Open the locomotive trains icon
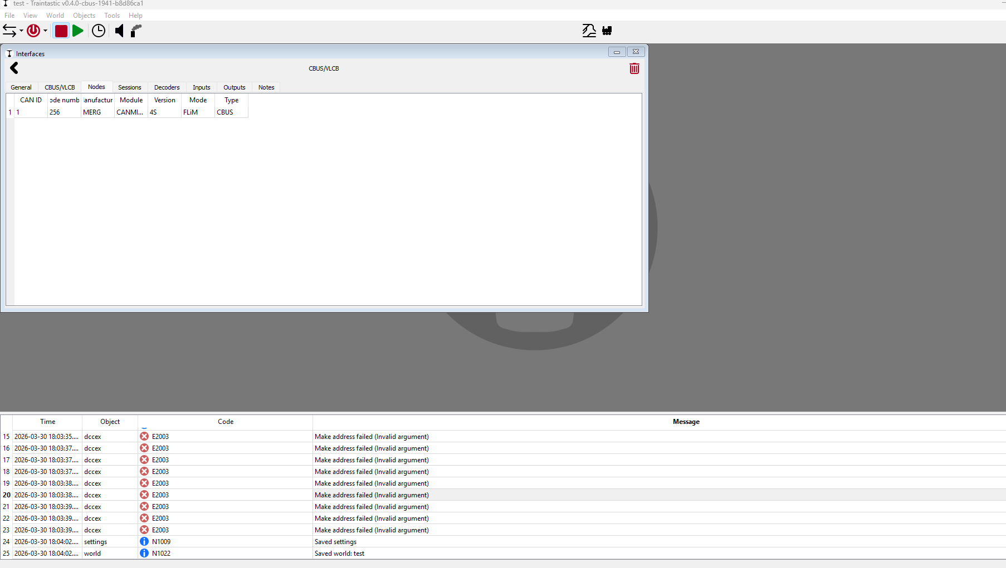Screen dimensions: 1006x568 coord(607,31)
